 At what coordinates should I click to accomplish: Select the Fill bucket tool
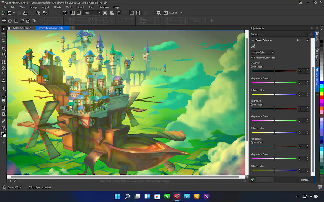pos(4,127)
